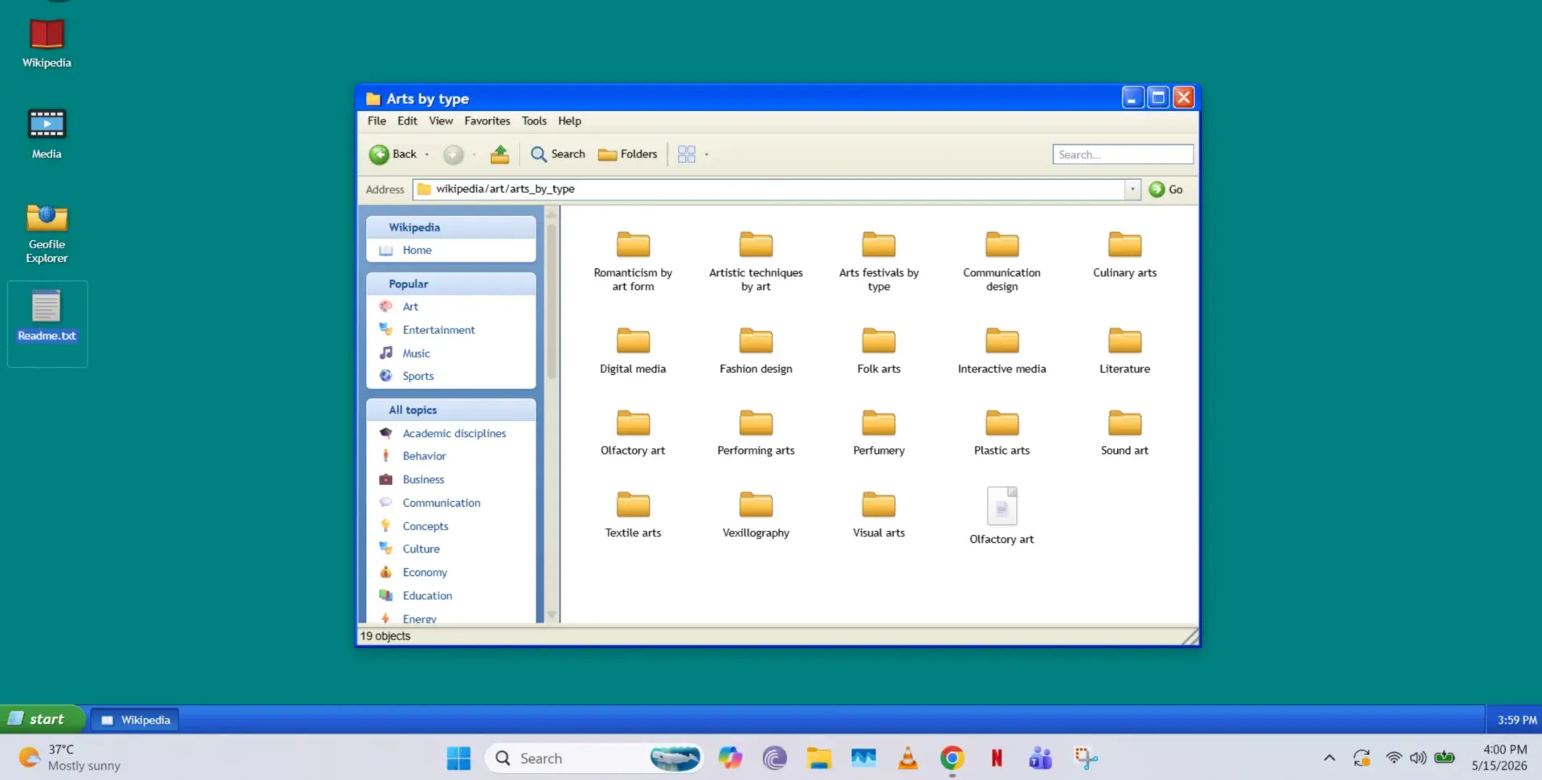Open the Romanticism by art form folder
1542x780 pixels.
tap(633, 262)
